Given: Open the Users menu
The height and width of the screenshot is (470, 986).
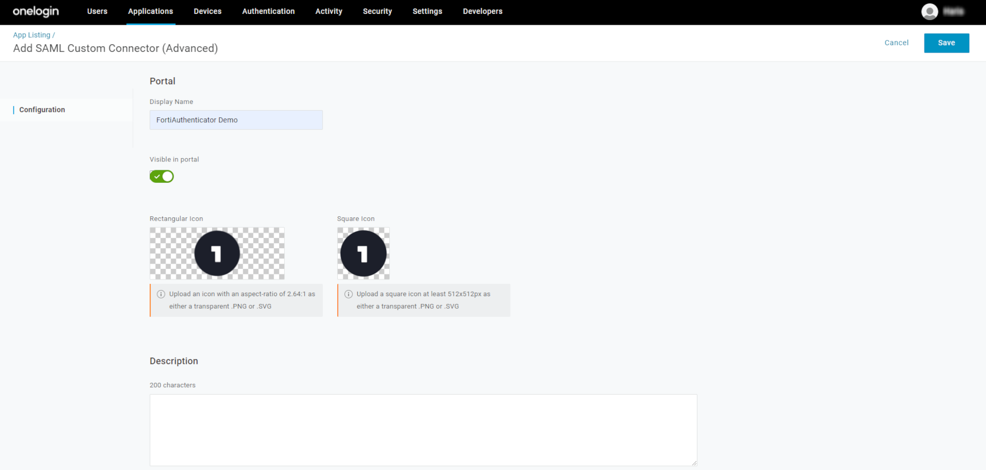Looking at the screenshot, I should (97, 11).
